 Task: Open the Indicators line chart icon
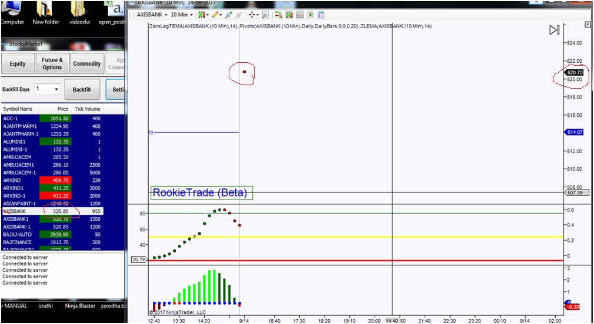pyautogui.click(x=300, y=15)
